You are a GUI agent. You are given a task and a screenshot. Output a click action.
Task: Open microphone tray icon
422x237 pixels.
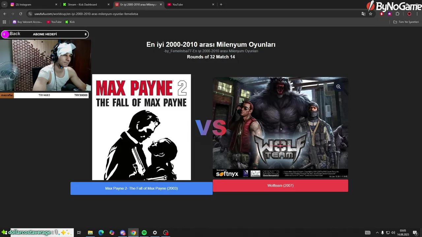tap(382, 233)
